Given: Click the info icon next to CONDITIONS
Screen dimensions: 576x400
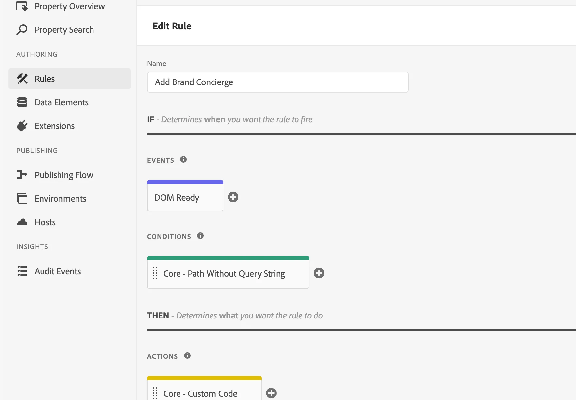Looking at the screenshot, I should (200, 236).
